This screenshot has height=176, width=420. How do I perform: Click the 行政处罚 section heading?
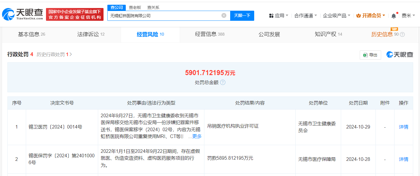click(x=18, y=54)
